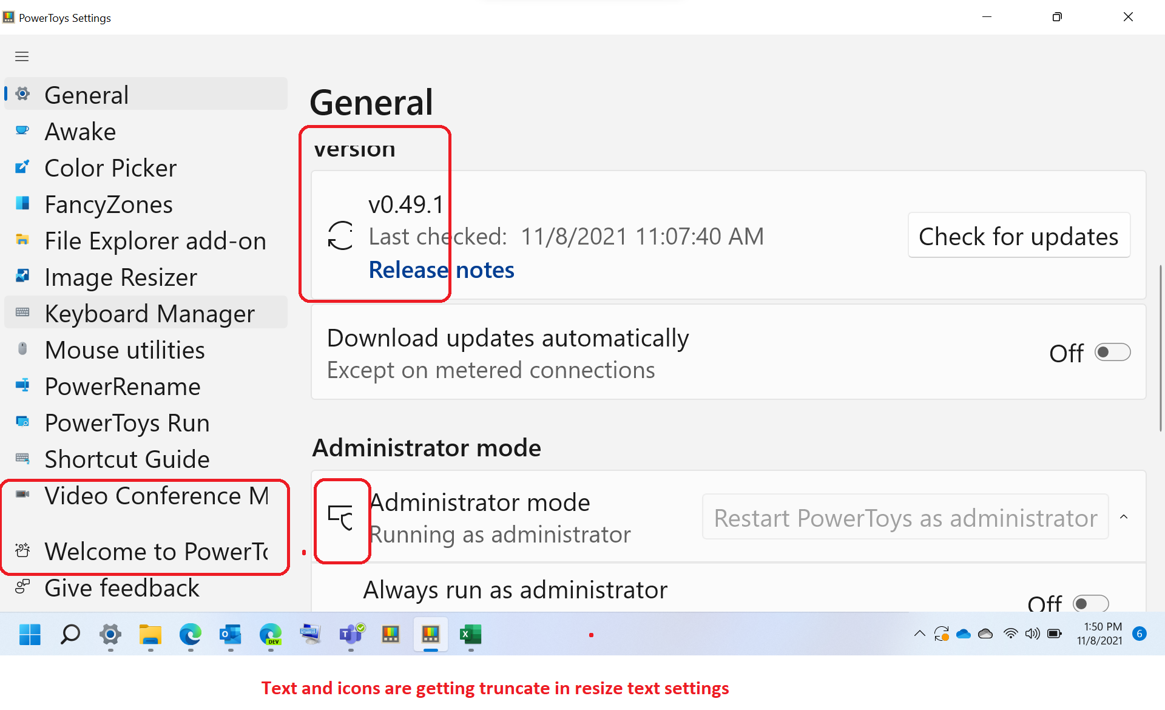Click the Image Resizer icon
1165x710 pixels.
coord(22,276)
